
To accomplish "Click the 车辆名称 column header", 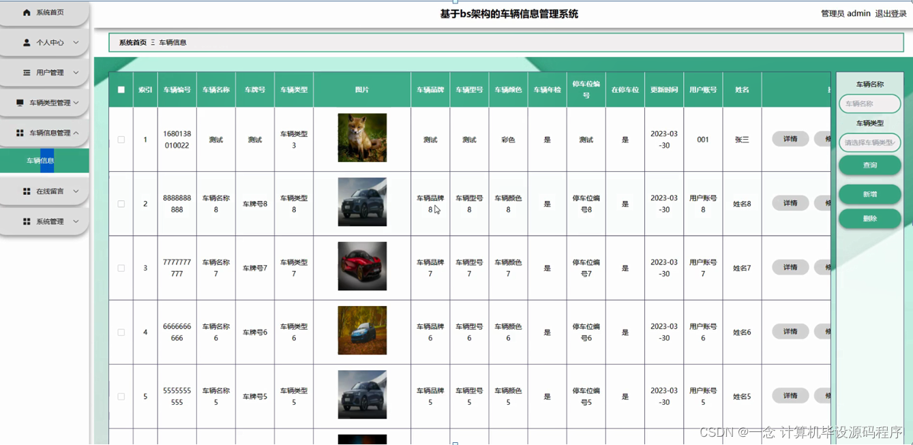I will coord(216,90).
